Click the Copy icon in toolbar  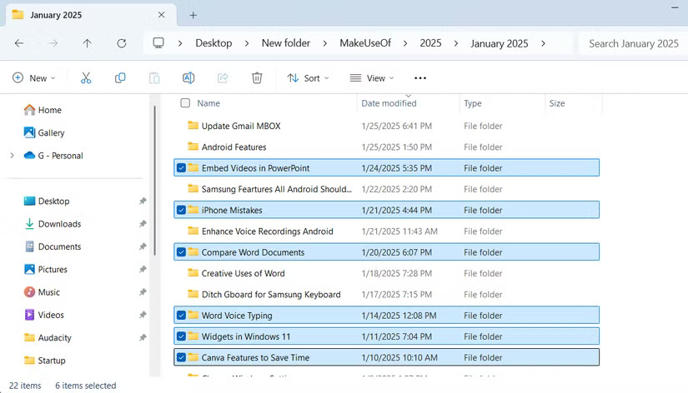[120, 78]
